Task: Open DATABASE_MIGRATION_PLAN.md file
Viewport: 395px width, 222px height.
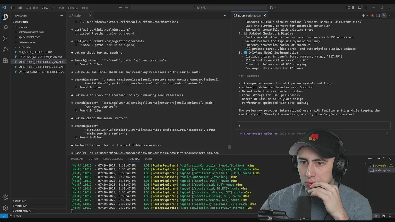Action: 39,57
